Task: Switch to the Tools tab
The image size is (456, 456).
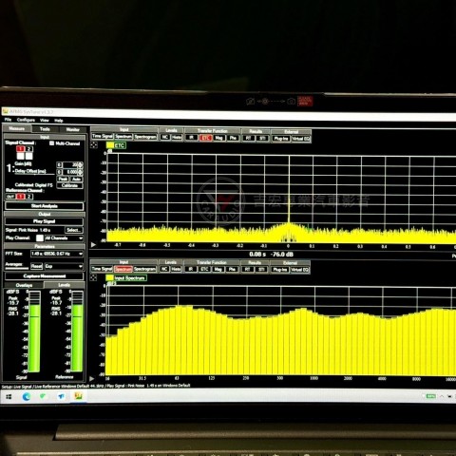Action: tap(45, 129)
